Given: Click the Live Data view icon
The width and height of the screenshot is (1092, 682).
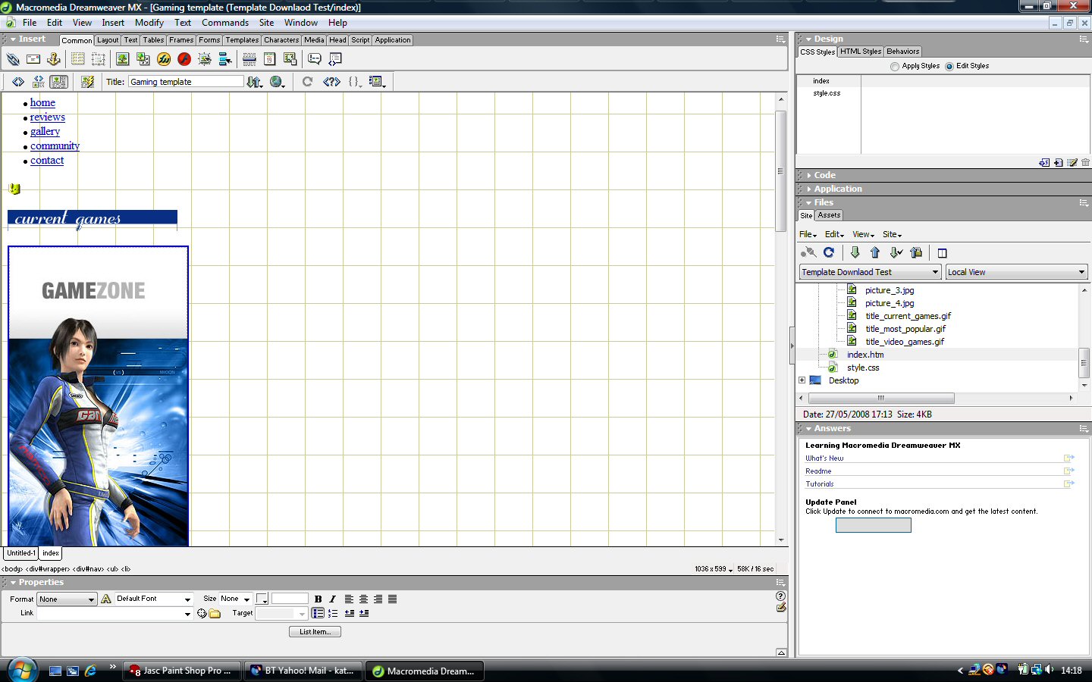Looking at the screenshot, I should click(87, 82).
